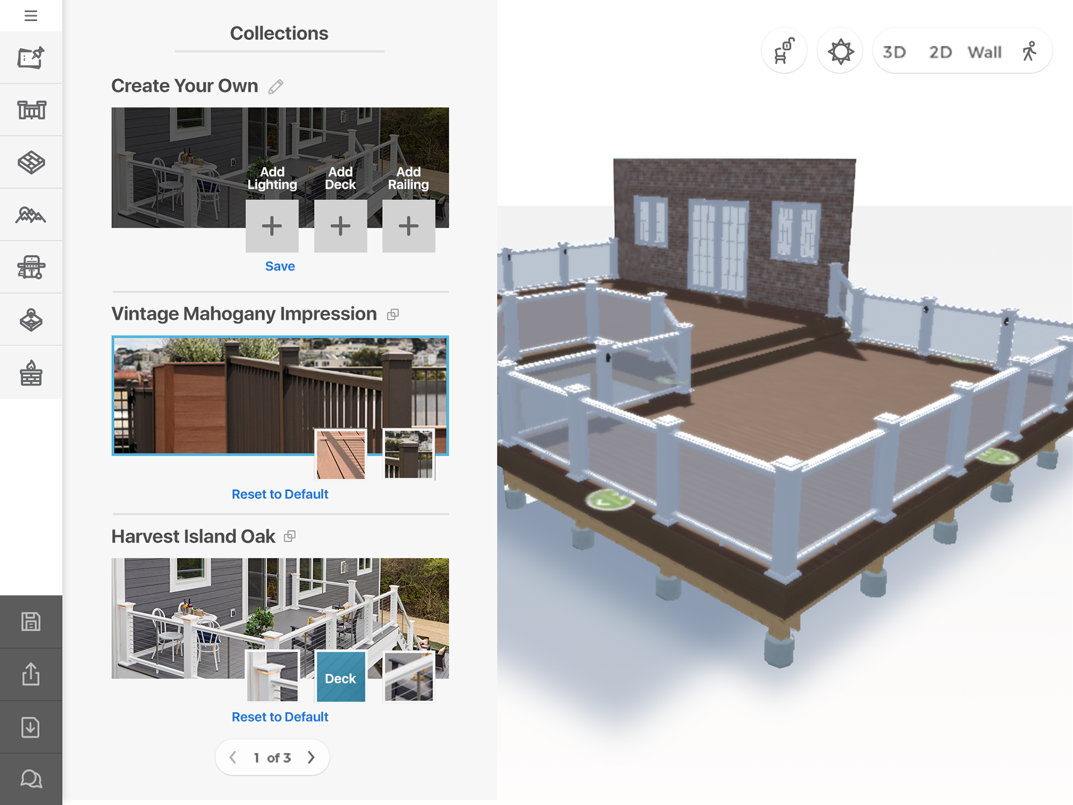Open the hamburger menu
This screenshot has width=1073, height=805.
31,16
